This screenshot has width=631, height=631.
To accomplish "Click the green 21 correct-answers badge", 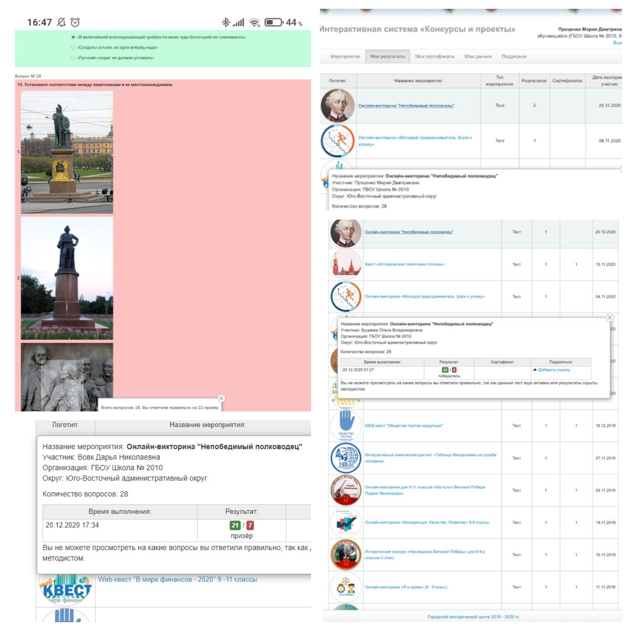I will pyautogui.click(x=235, y=525).
